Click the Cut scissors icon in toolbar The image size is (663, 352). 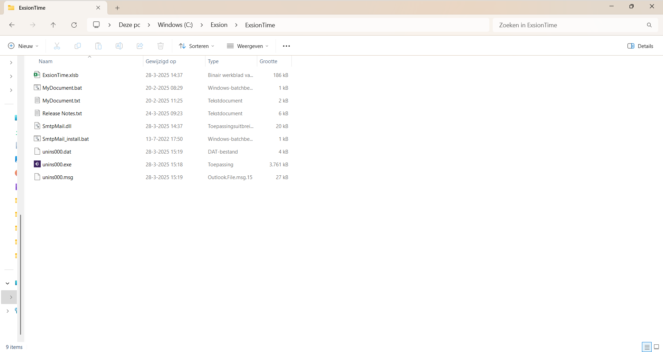point(57,46)
